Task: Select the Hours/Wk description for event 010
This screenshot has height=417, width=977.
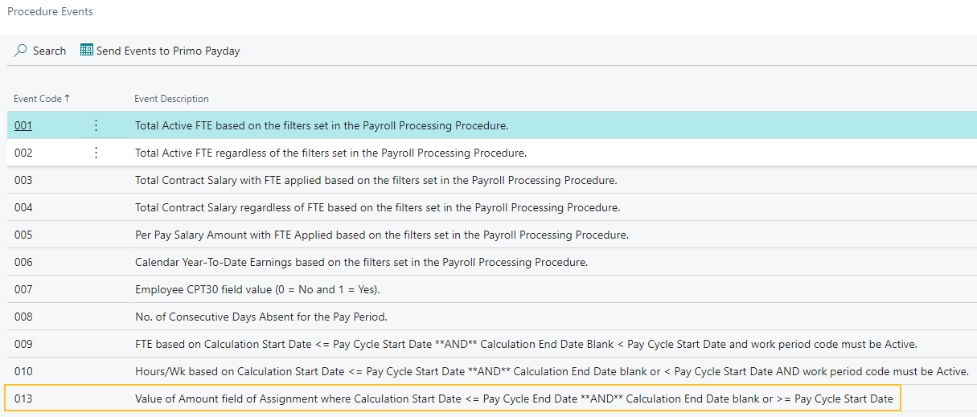Action: click(551, 371)
